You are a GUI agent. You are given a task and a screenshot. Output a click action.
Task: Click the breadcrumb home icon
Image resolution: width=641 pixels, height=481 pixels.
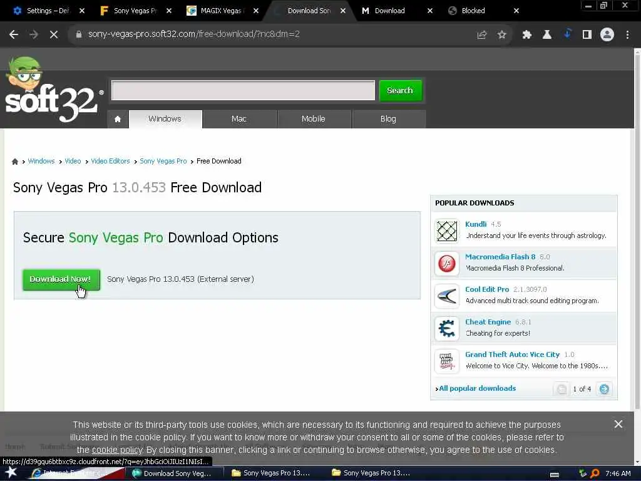pos(15,161)
